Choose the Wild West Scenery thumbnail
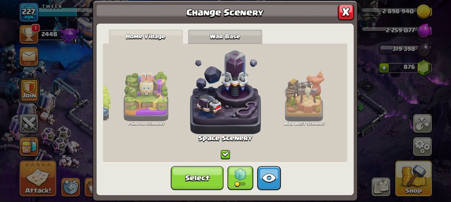The image size is (451, 202). (x=304, y=99)
